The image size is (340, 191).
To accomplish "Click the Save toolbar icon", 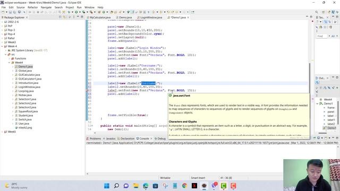I will pos(10,12).
